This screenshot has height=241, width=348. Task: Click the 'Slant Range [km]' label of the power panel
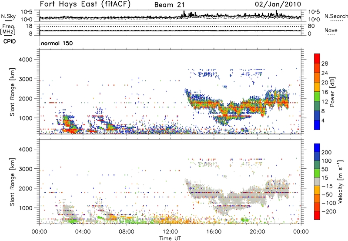12,92
